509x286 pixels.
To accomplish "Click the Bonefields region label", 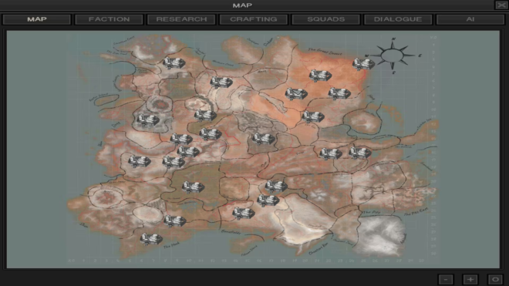I will [x=231, y=232].
